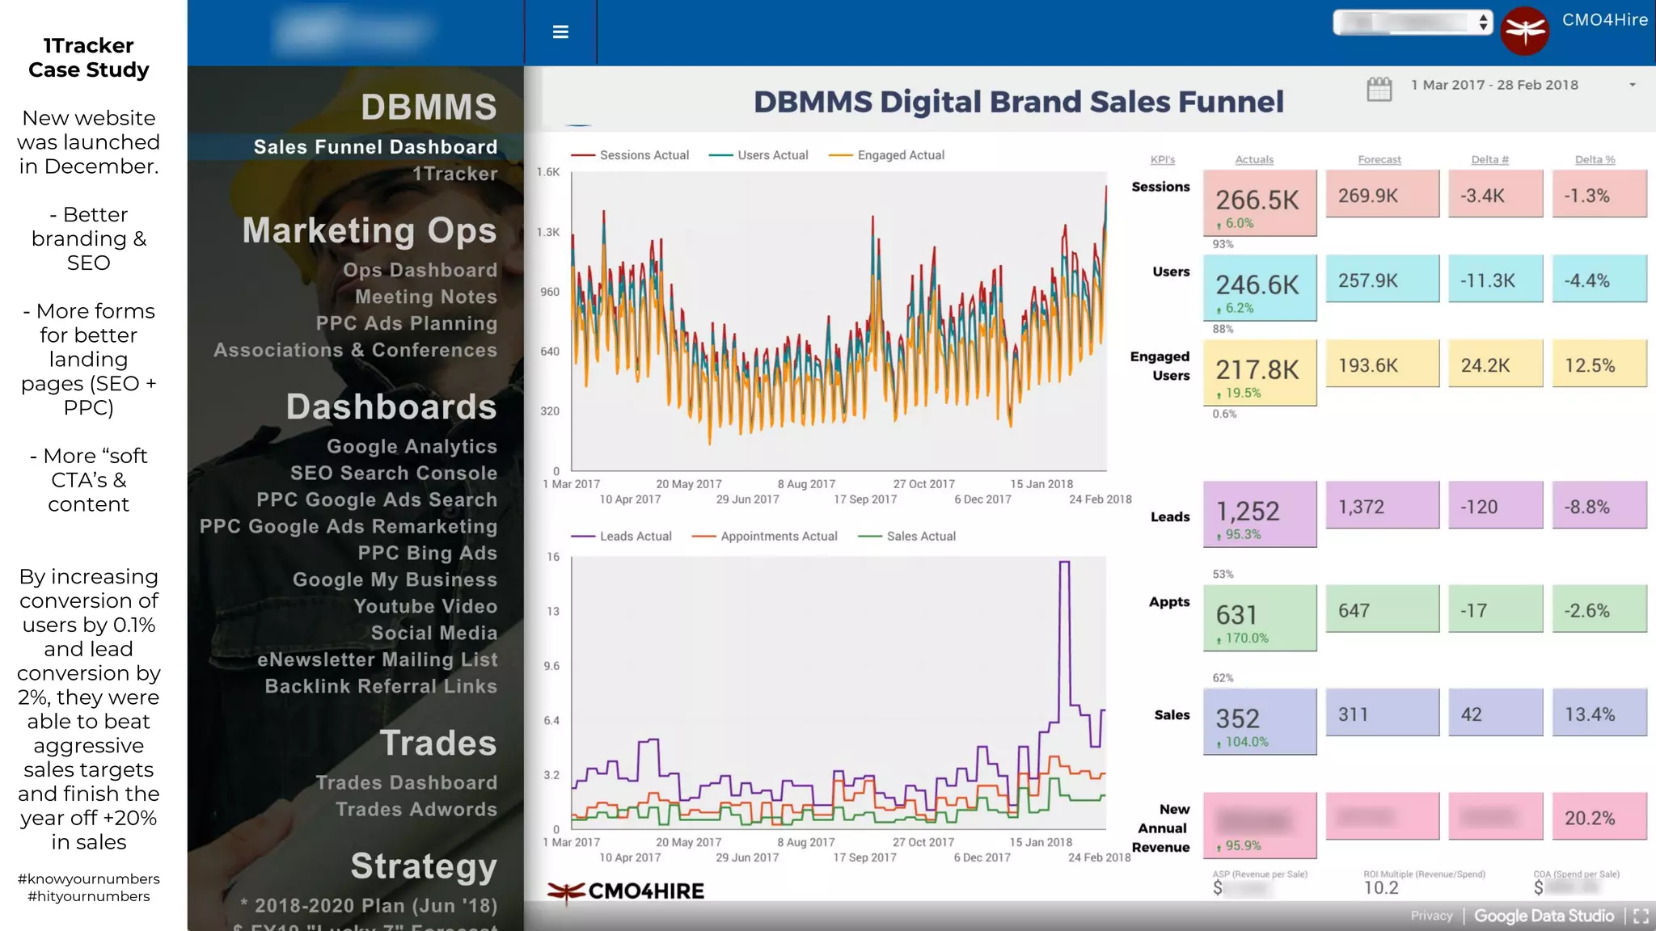This screenshot has width=1656, height=931.
Task: Open the Meeting Notes page
Action: click(426, 297)
